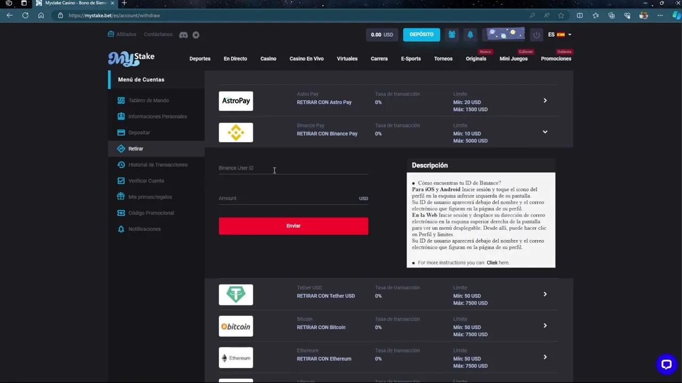682x383 pixels.
Task: Open Virtuales section
Action: pyautogui.click(x=347, y=59)
